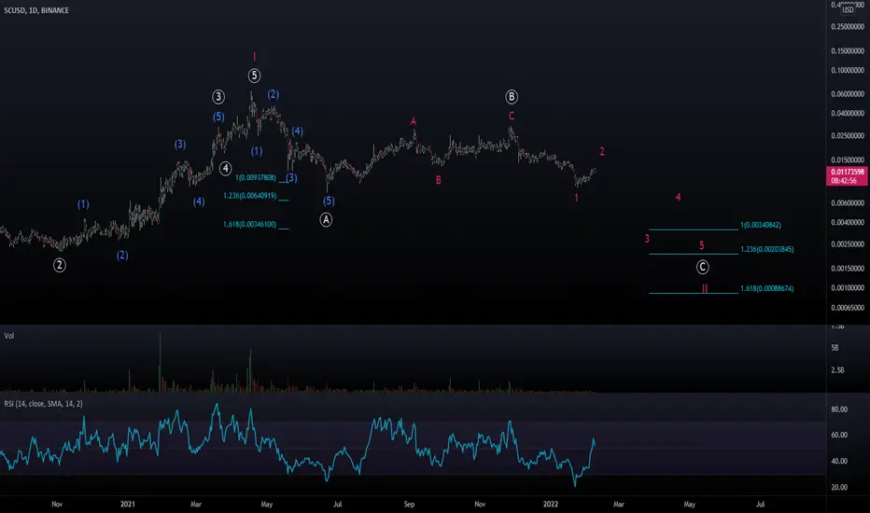This screenshot has height=513, width=870.
Task: Select the circled C wave label
Action: pyautogui.click(x=702, y=268)
